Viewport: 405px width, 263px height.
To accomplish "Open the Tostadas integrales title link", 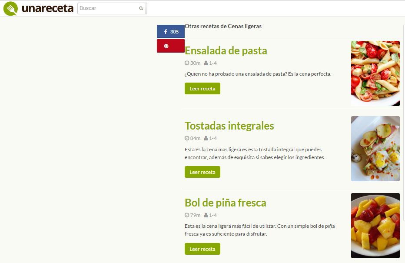I will click(229, 126).
